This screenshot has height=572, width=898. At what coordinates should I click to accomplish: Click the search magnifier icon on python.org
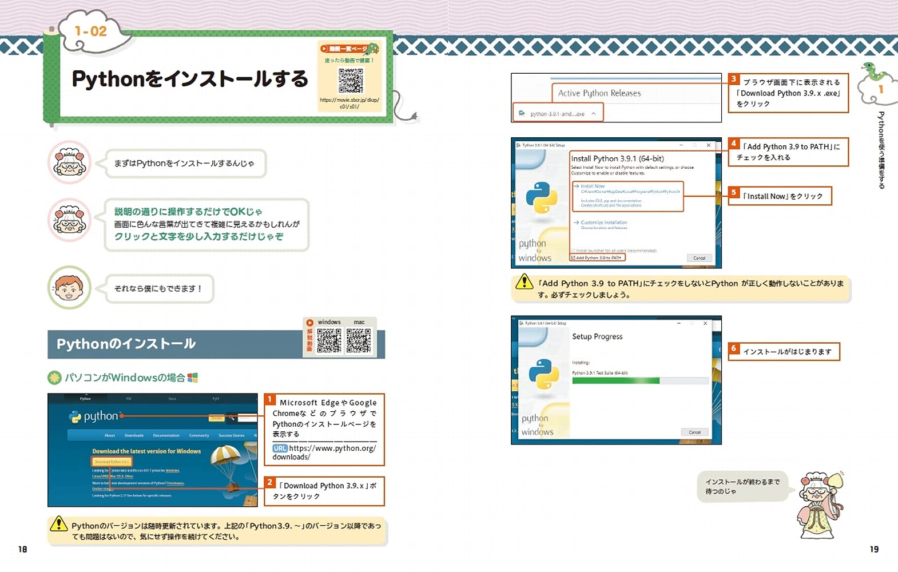point(232,418)
